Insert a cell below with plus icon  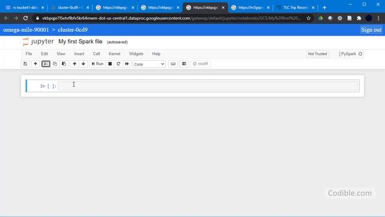tap(35, 64)
